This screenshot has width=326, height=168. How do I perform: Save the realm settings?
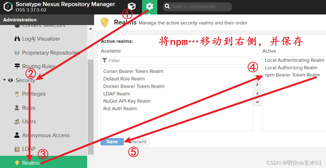pos(112,142)
